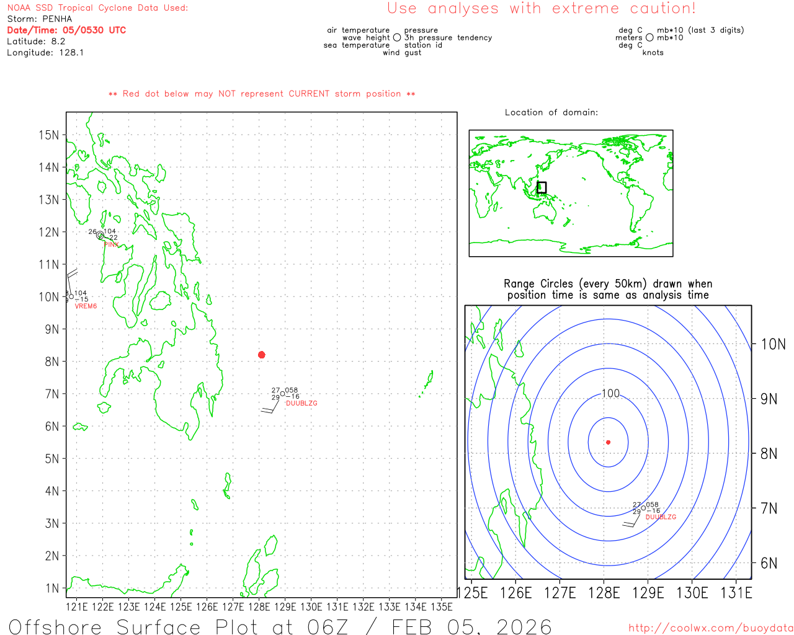Click the '3h pressure tendency' legend label
The width and height of the screenshot is (794, 635).
pyautogui.click(x=448, y=38)
